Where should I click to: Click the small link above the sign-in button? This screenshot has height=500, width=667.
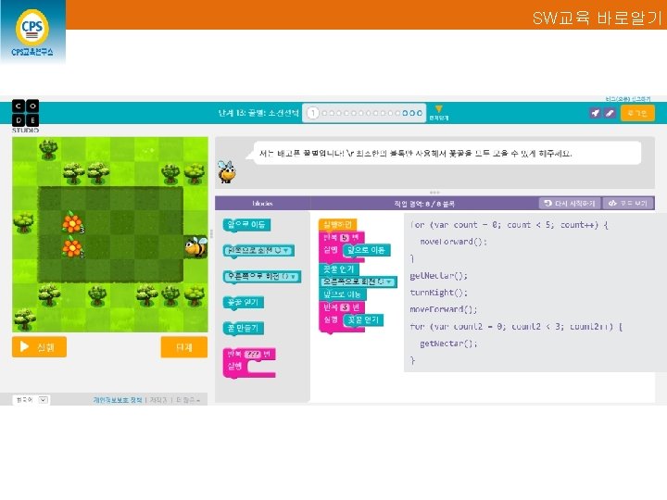[x=628, y=99]
